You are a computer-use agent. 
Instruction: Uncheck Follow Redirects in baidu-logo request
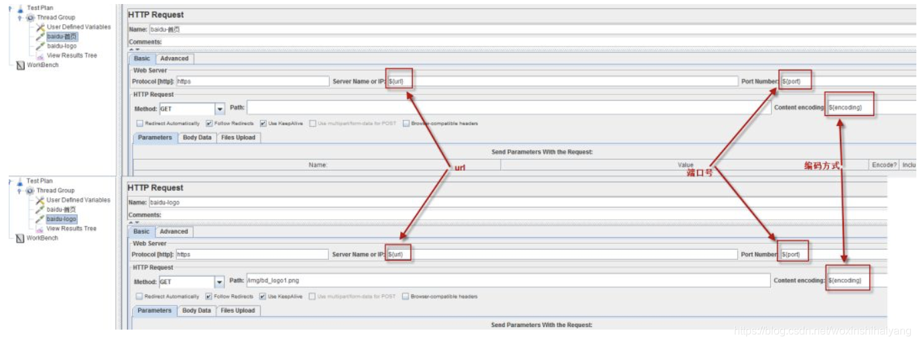pos(209,296)
